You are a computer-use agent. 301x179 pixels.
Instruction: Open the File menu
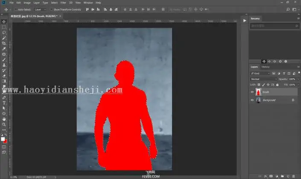(x=12, y=3)
